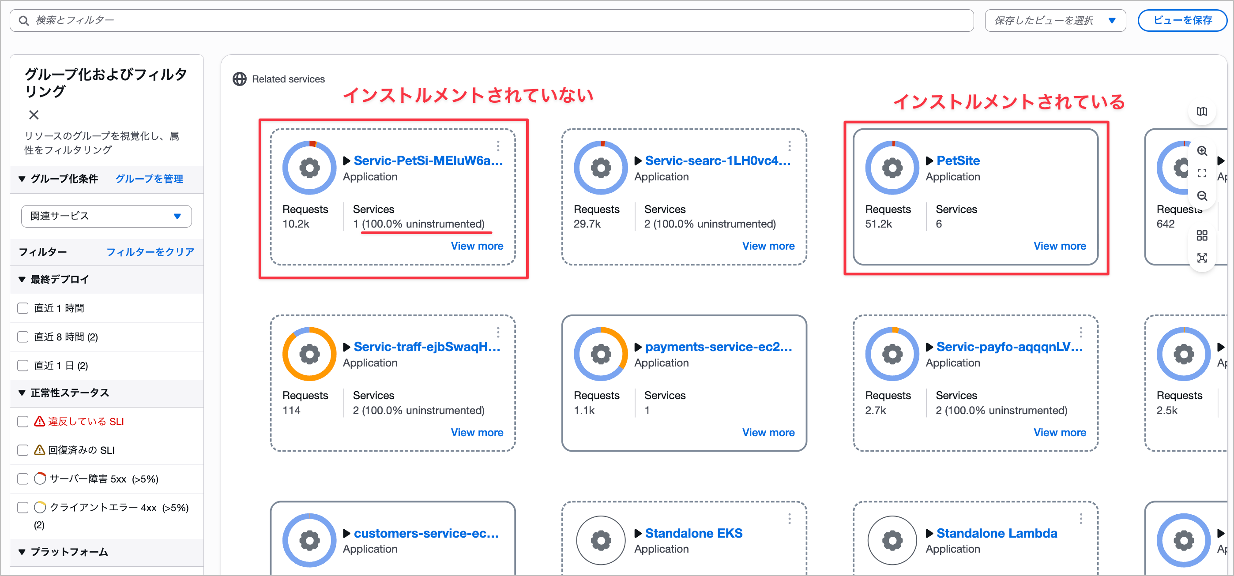Click the search magnifier icon in the filter bar
This screenshot has height=576, width=1234.
[23, 20]
